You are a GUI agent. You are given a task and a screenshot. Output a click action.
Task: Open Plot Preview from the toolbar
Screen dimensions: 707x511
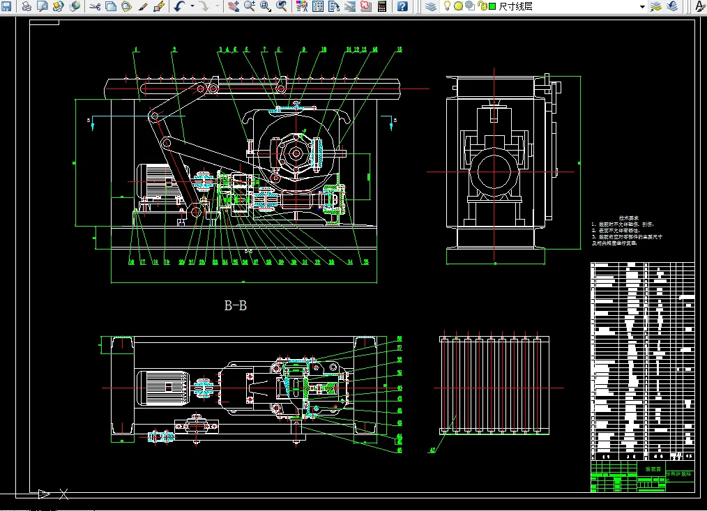(43, 6)
